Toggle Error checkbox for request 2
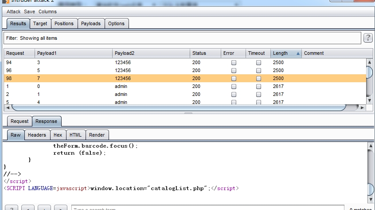 coord(234,95)
